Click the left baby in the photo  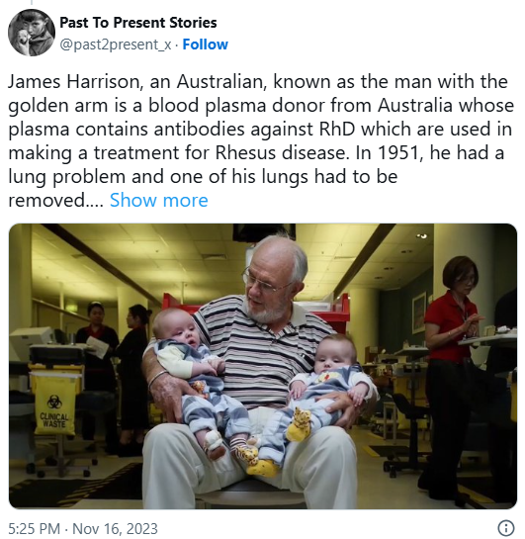tap(200, 382)
